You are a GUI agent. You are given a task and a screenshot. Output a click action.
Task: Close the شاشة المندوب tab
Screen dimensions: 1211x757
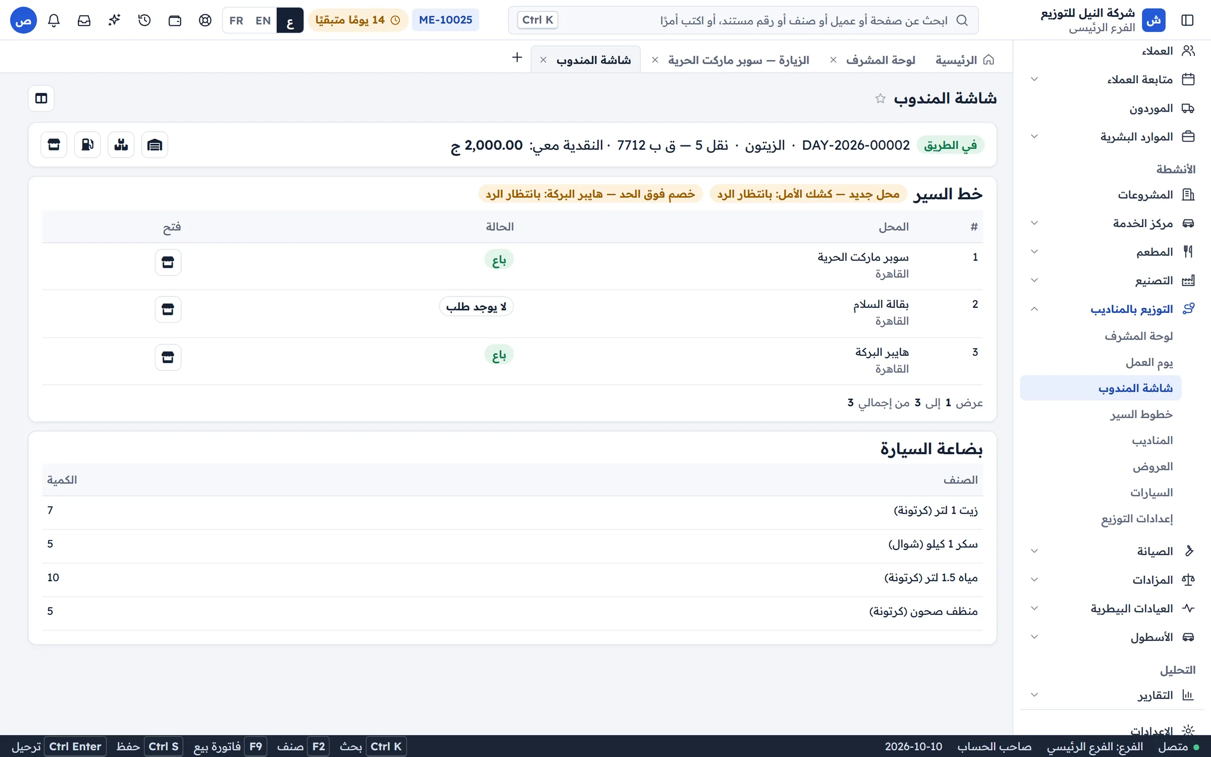(x=543, y=60)
